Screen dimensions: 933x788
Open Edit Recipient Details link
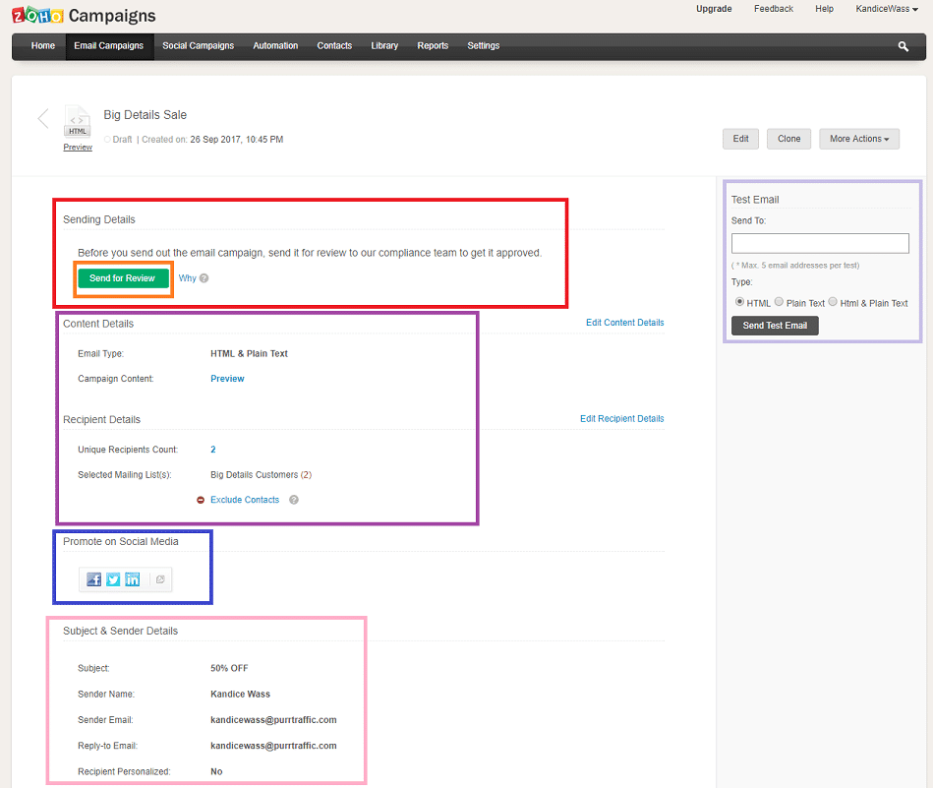(621, 419)
